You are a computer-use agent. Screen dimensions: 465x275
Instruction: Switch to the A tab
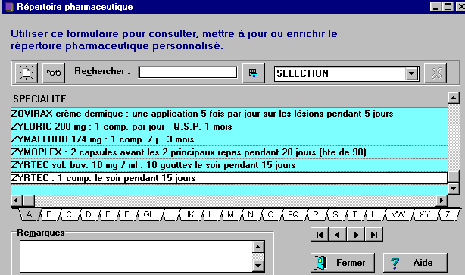pos(29,214)
